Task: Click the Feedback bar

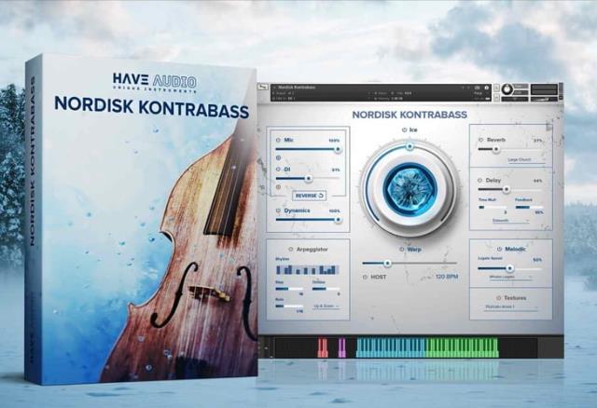Action: [529, 208]
